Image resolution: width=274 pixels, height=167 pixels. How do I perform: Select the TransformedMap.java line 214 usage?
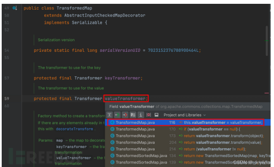point(188,149)
